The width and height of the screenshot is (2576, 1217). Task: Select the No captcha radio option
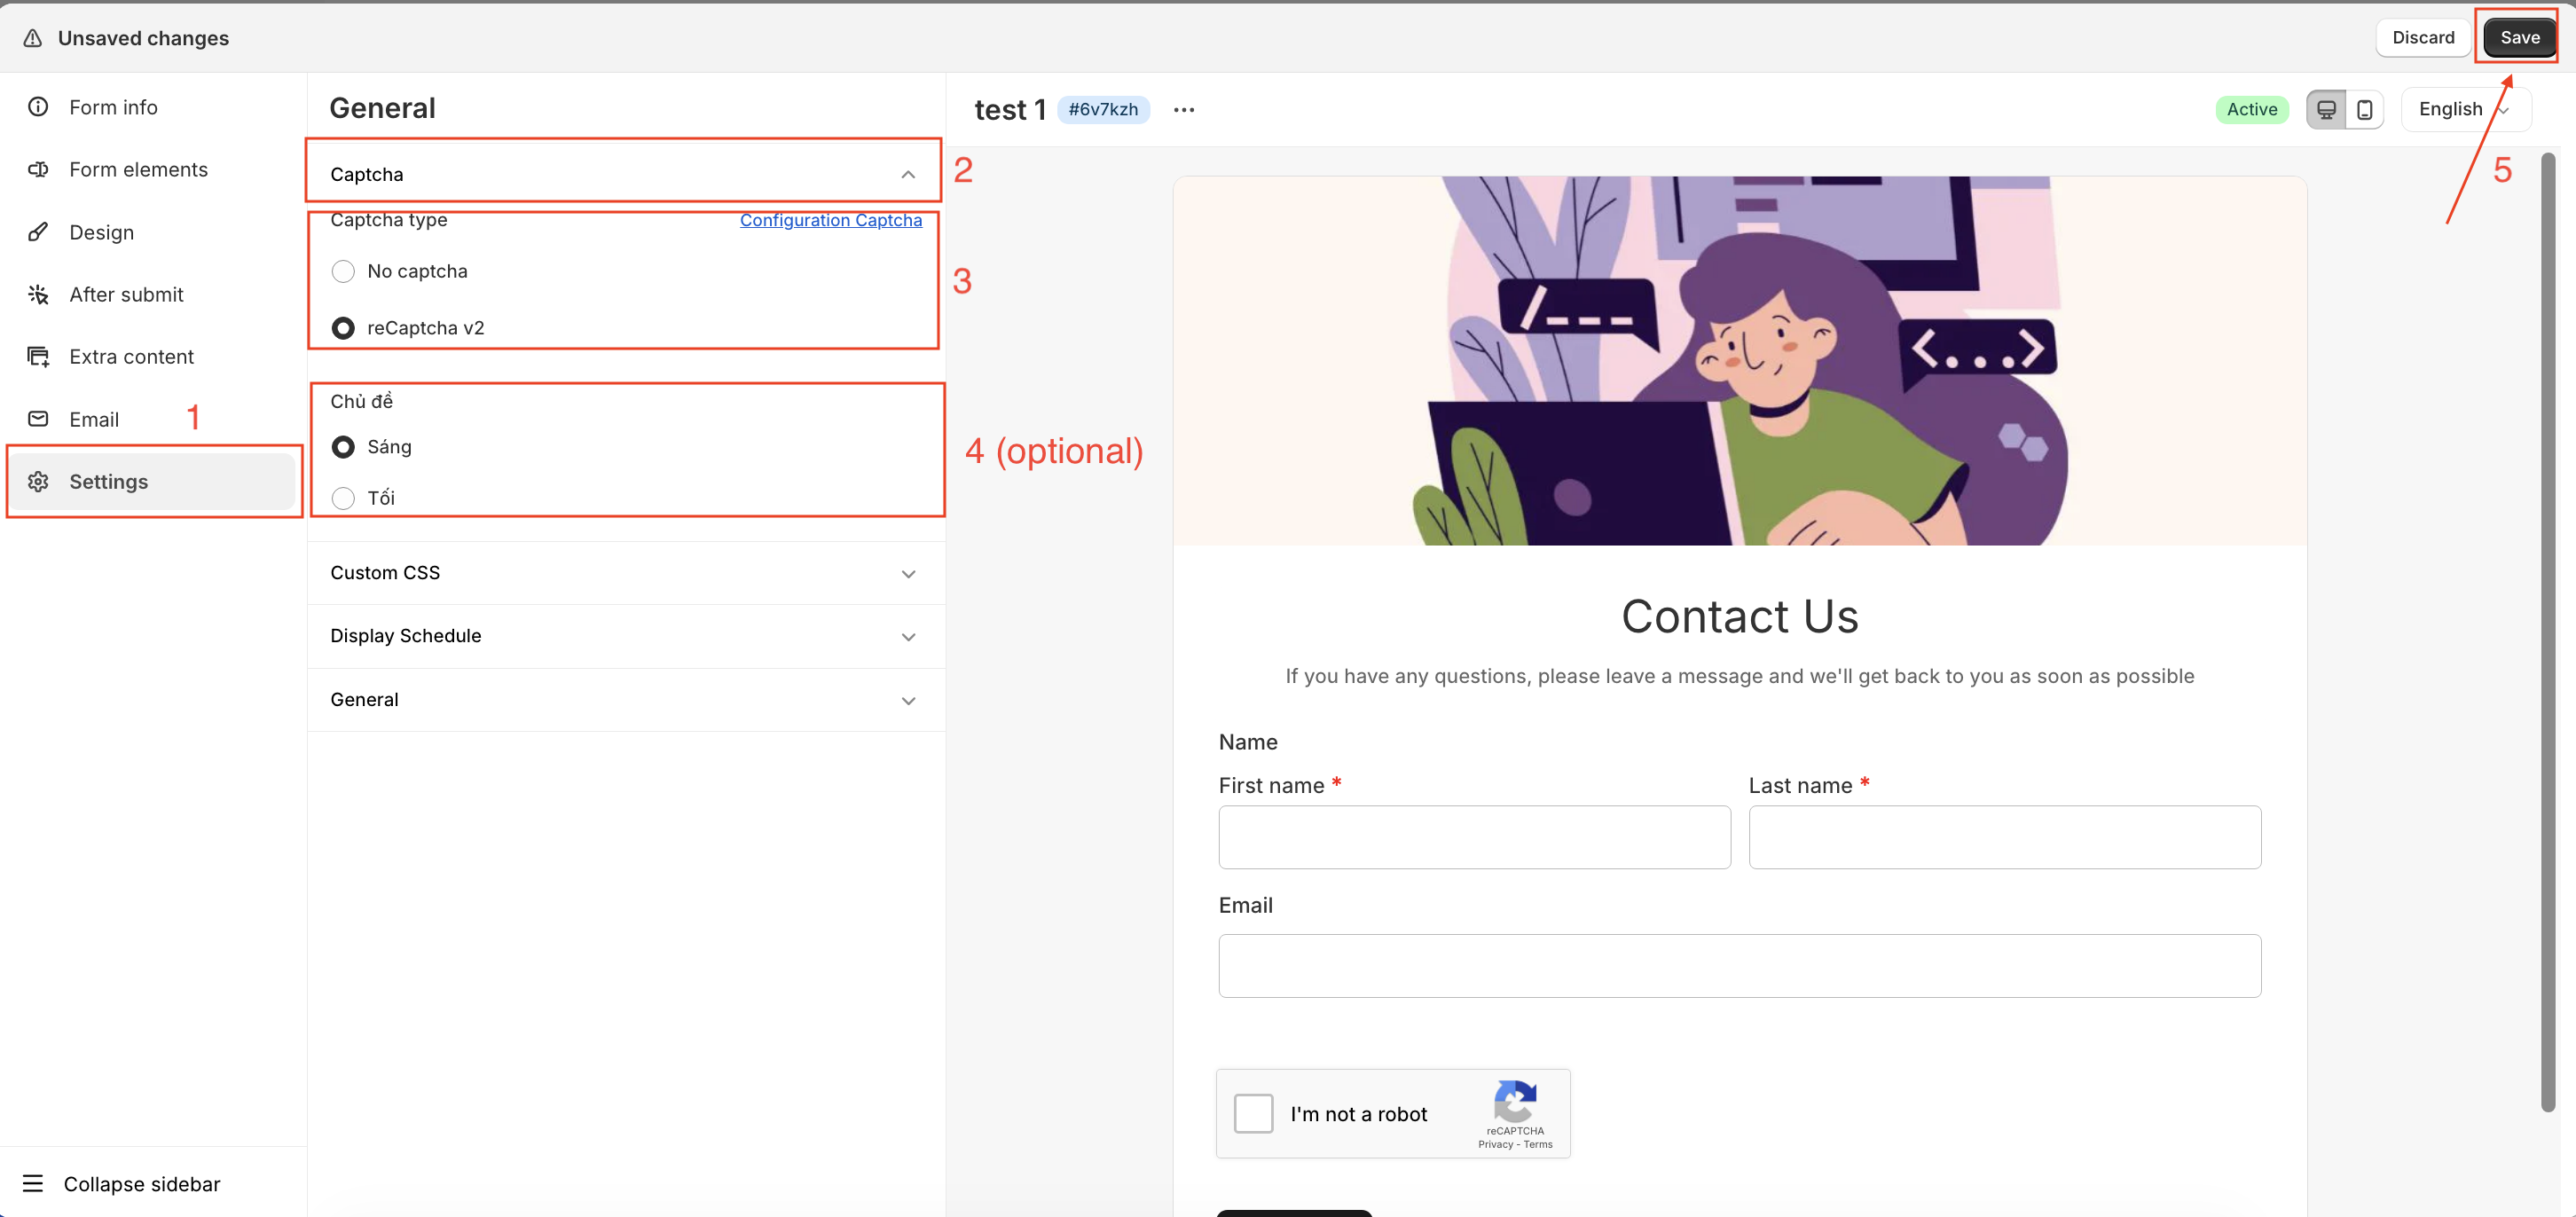[x=343, y=271]
